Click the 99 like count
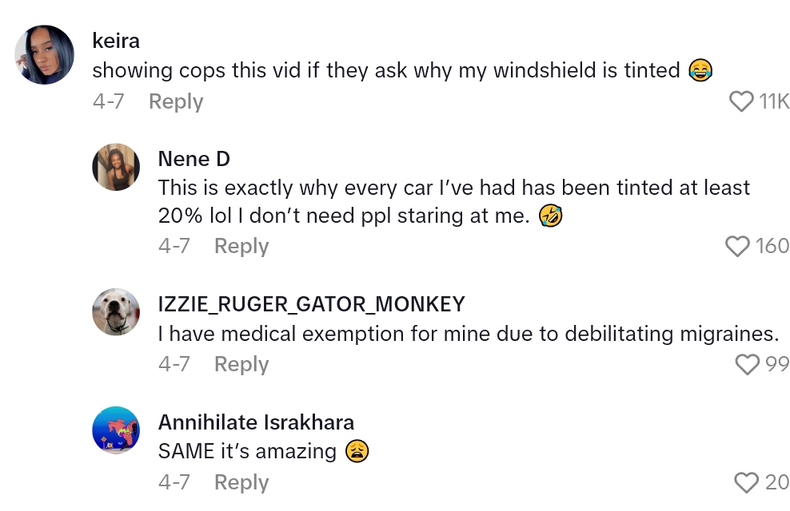This screenshot has height=511, width=790. point(777,364)
